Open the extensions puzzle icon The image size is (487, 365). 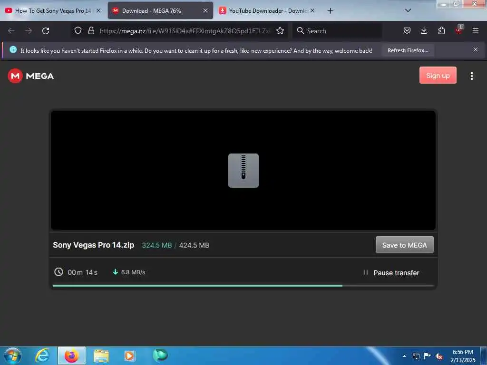[441, 30]
